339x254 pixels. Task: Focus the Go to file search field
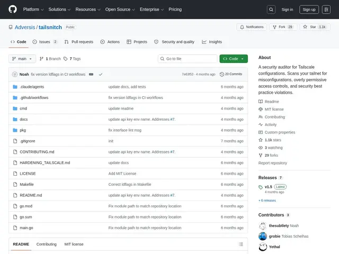coord(188,59)
